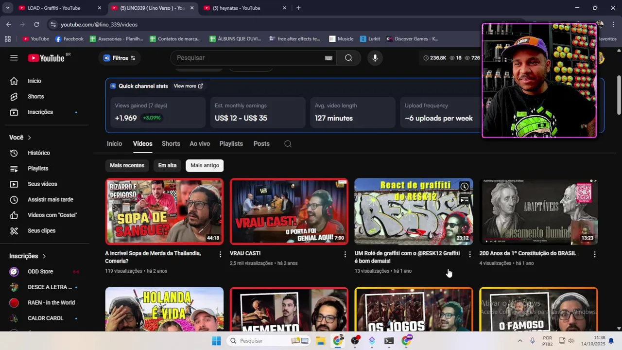
Task: Expand the Inscrições section list
Action: 28,256
